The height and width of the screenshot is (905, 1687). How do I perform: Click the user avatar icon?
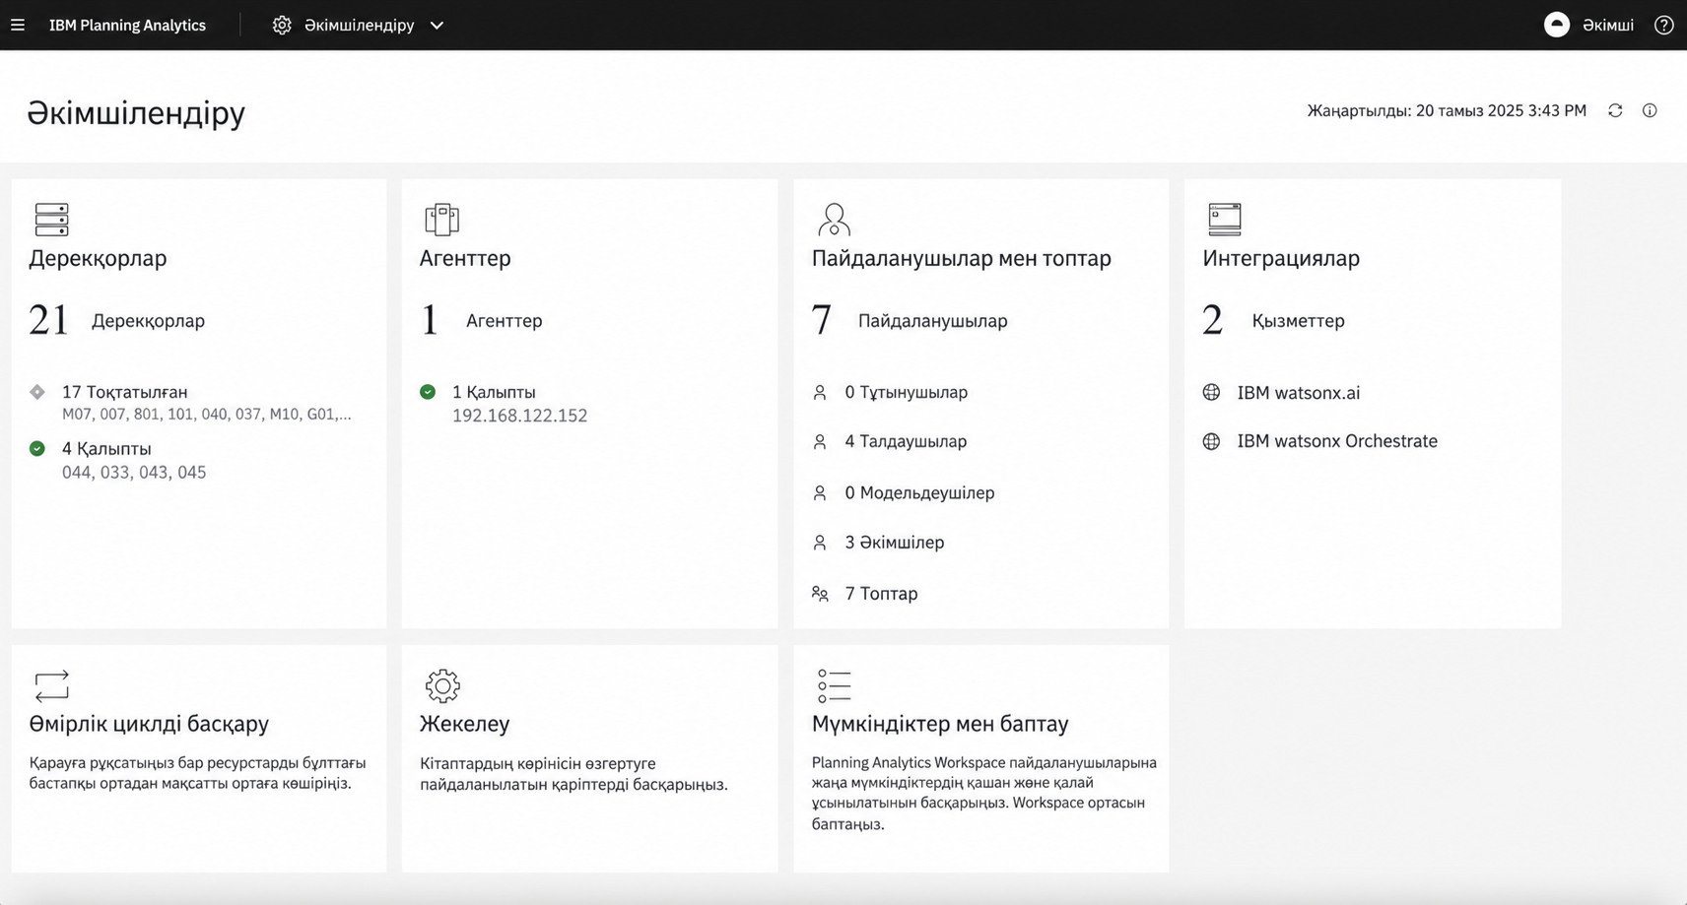point(1557,25)
